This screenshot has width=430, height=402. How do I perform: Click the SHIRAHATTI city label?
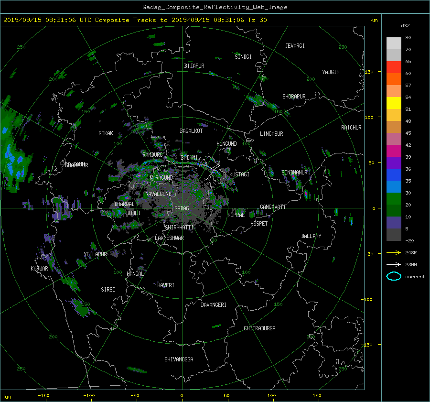pos(179,228)
